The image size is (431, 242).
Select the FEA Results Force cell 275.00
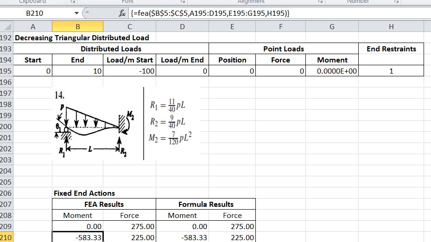coord(129,227)
